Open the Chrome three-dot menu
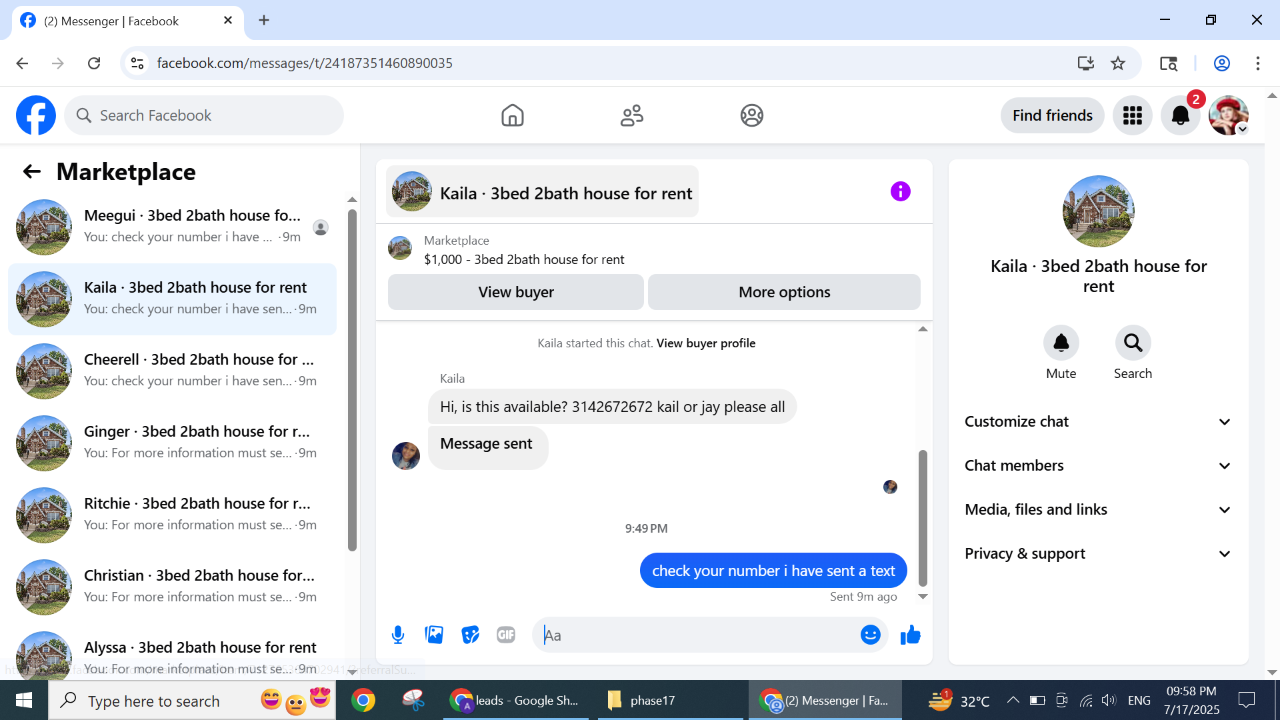The height and width of the screenshot is (720, 1280). click(1258, 63)
